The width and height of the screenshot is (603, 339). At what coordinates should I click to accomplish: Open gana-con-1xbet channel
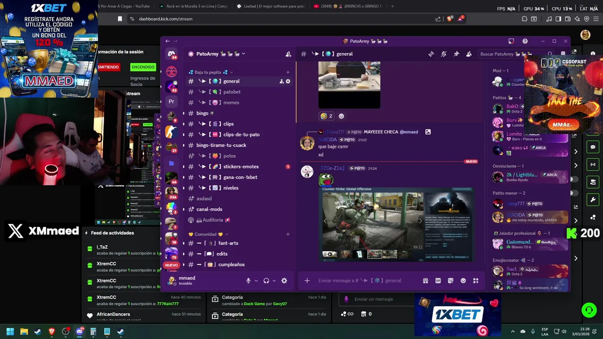point(238,178)
